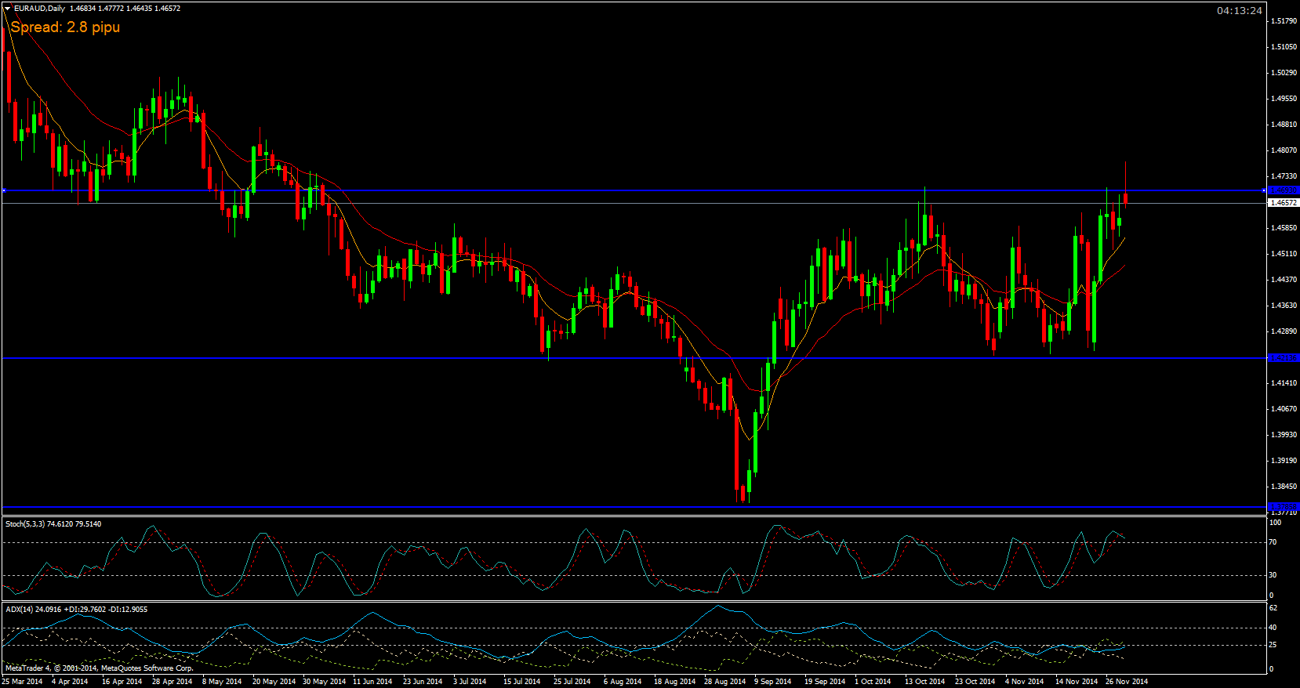Click the 1.41410 price on the scale
This screenshot has width=1300, height=688.
pyautogui.click(x=1284, y=383)
